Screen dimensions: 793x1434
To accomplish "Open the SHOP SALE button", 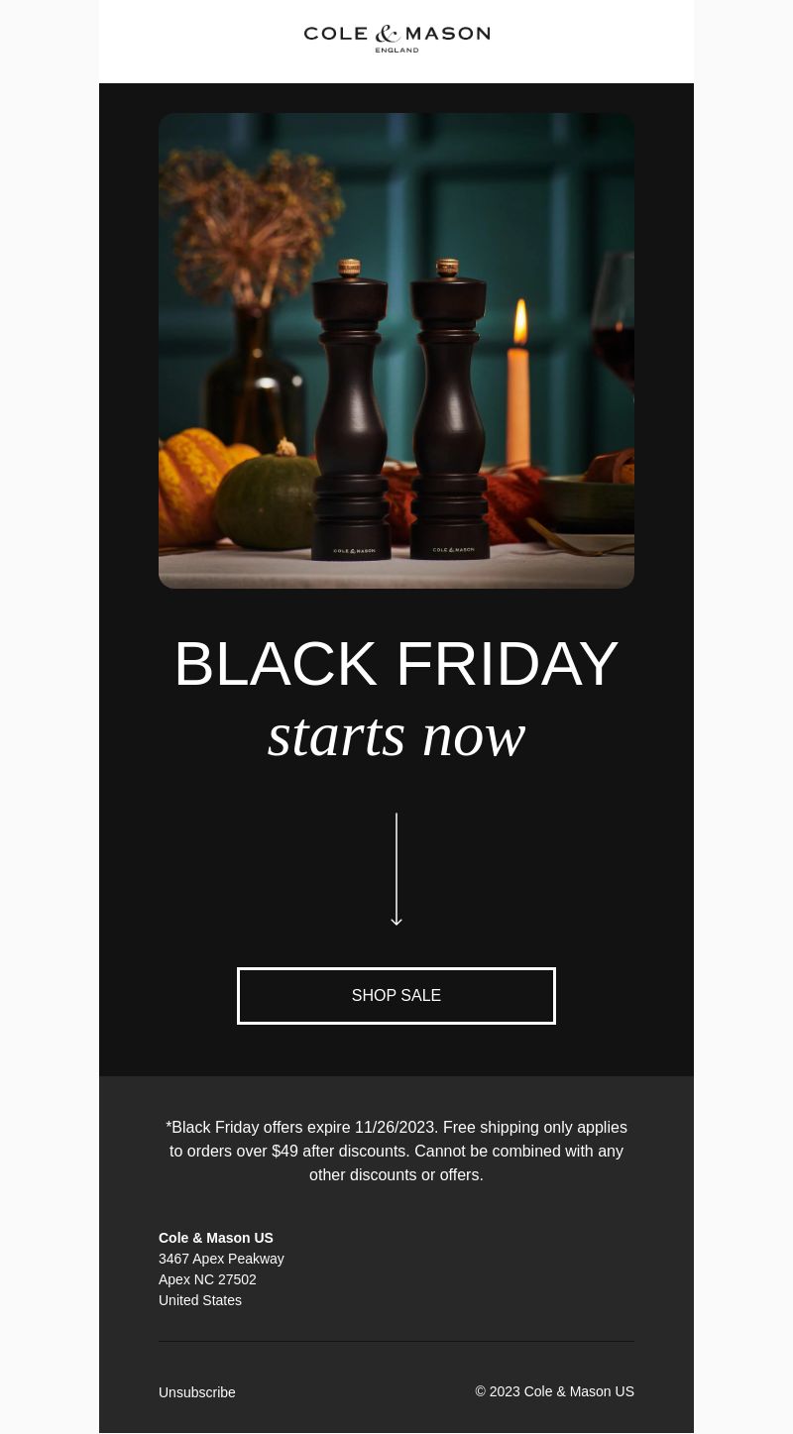I will (x=396, y=996).
